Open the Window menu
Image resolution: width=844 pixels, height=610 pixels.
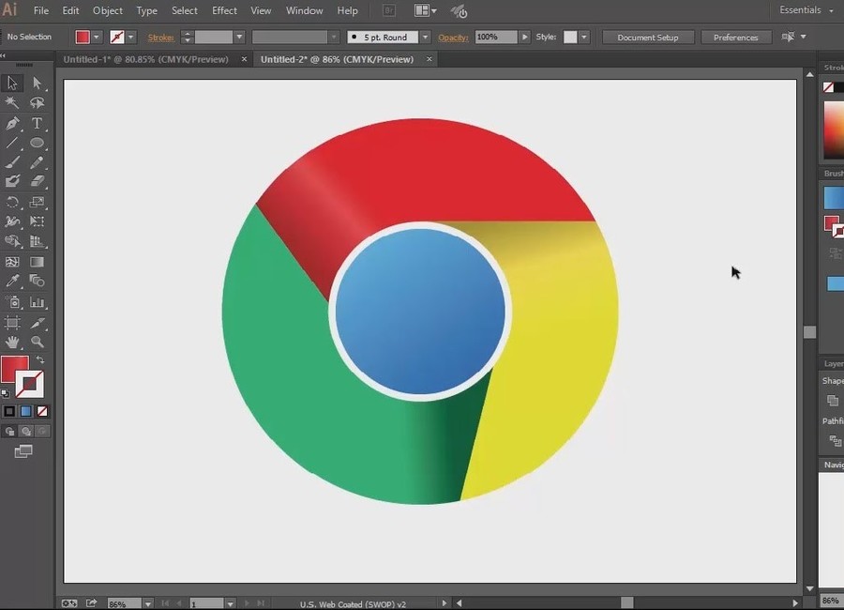click(x=304, y=10)
